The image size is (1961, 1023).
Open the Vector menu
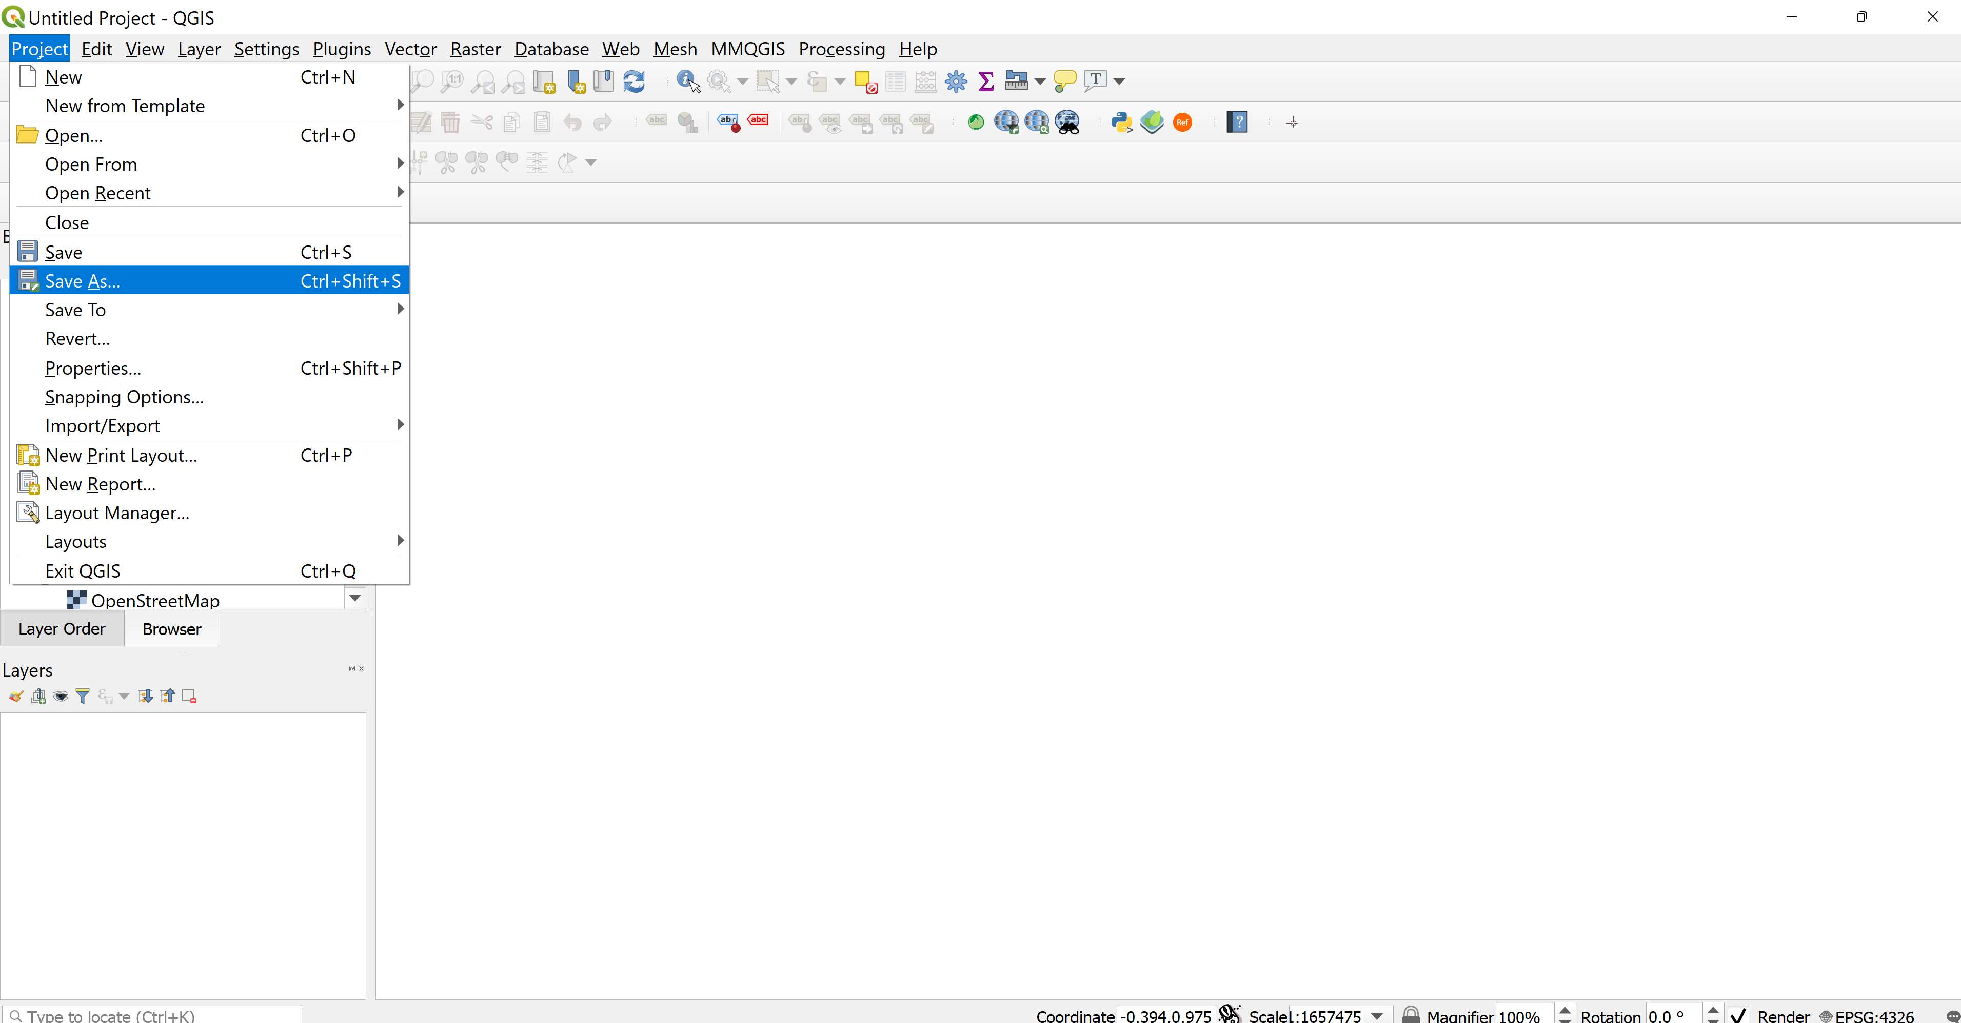click(x=409, y=49)
